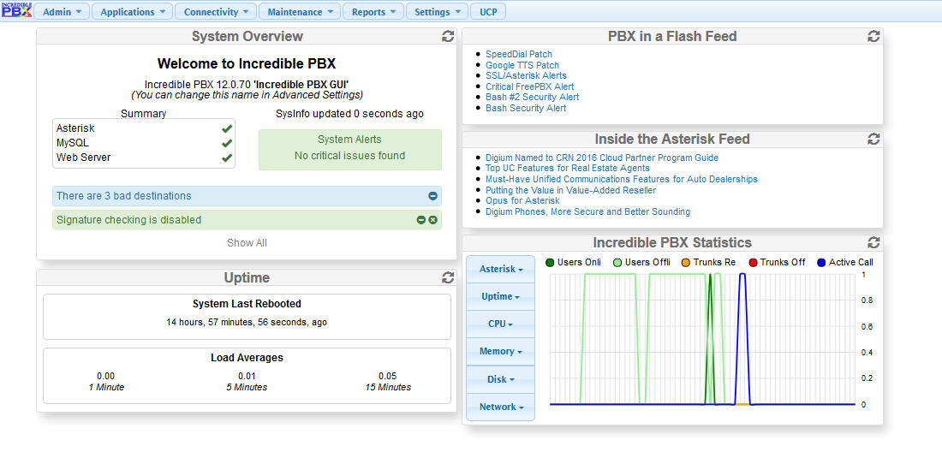Toggle Users Offline legend series
This screenshot has width=942, height=464.
(641, 262)
